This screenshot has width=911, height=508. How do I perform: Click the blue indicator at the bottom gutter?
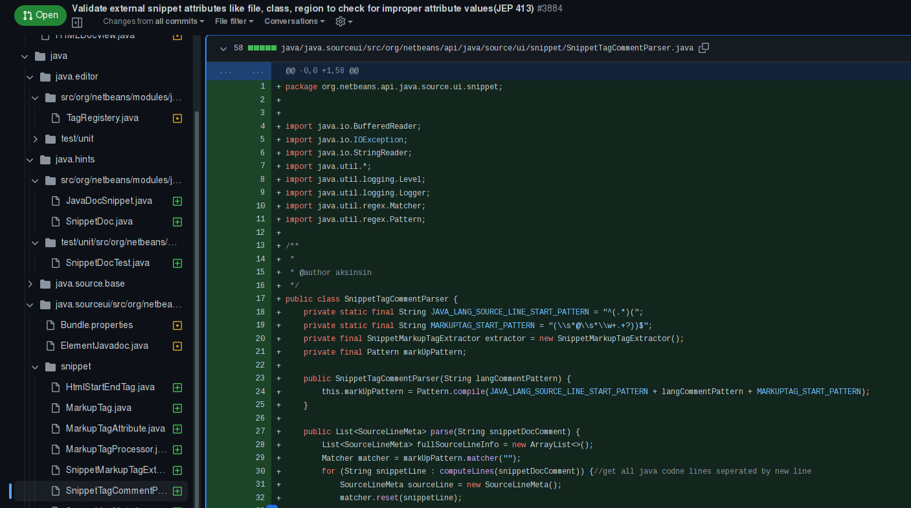click(273, 506)
